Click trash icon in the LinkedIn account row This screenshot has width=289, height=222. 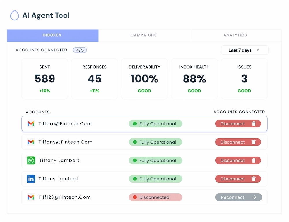tap(254, 179)
